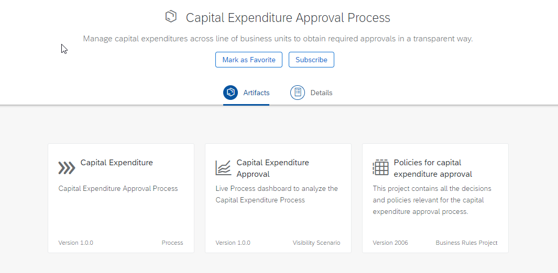Click the Business Rules Project type label
Viewport: 558px width, 273px height.
[466, 243]
